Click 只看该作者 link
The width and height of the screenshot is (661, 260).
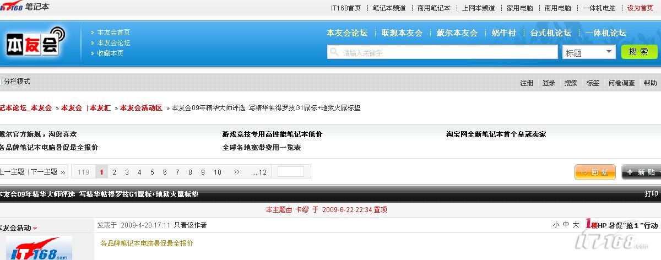pyautogui.click(x=191, y=225)
